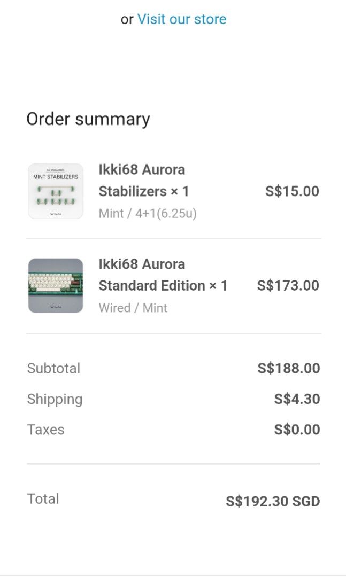Click the S$4.30 shipping cost

coord(297,399)
